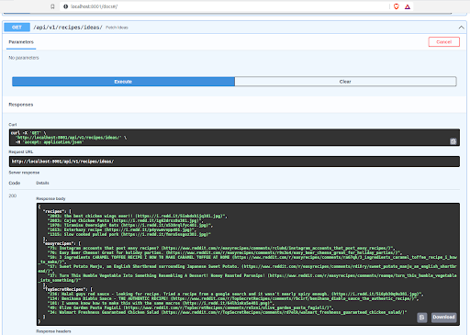Image resolution: width=470 pixels, height=335 pixels.
Task: Copy response body with copy icon
Action: point(422,318)
